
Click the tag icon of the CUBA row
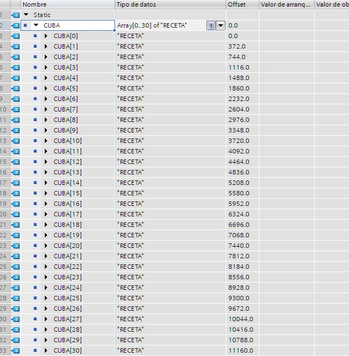15,25
